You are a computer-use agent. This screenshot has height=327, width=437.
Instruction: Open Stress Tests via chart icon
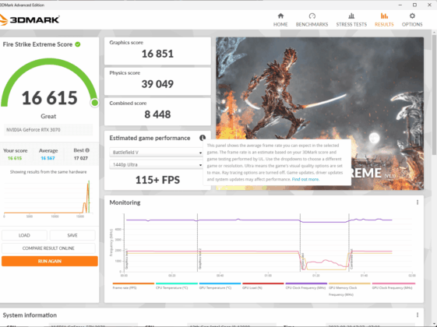point(351,16)
